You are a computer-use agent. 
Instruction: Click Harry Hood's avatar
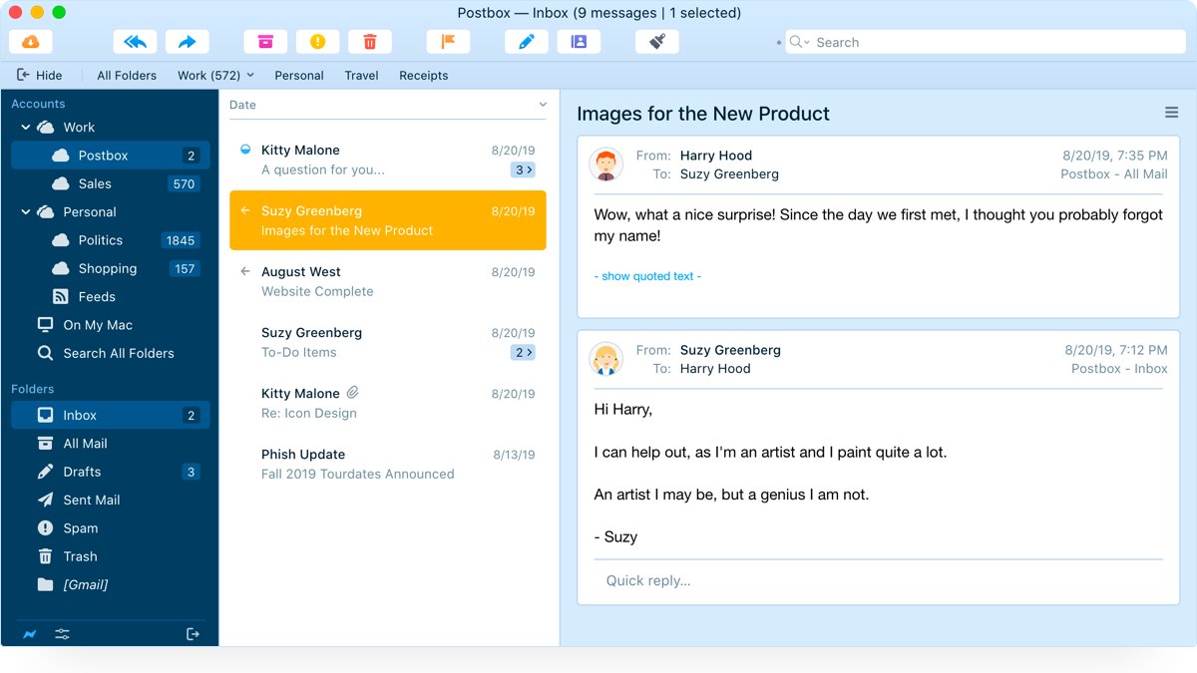tap(606, 165)
